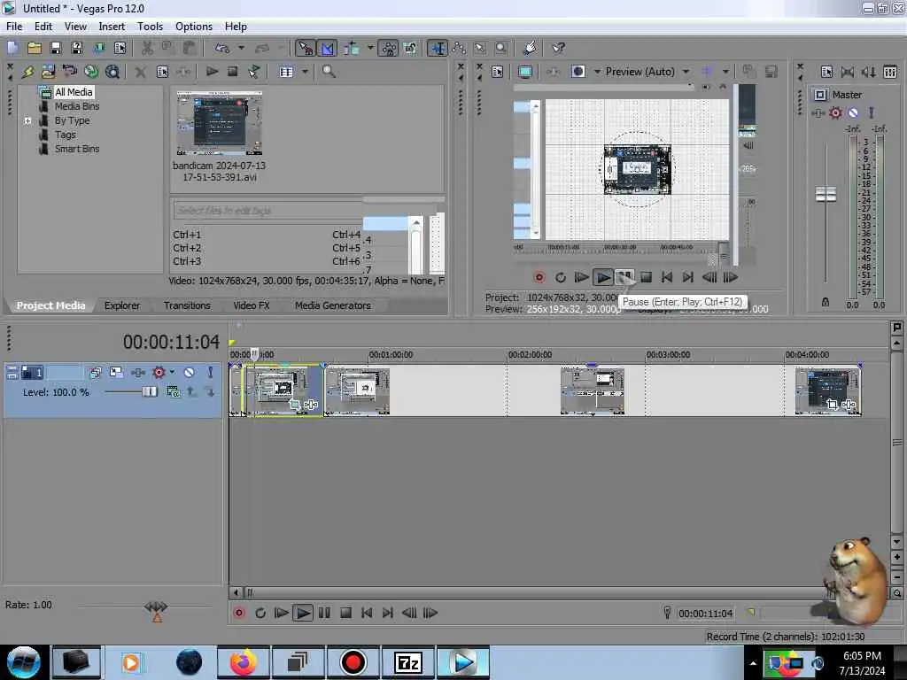Switch to the Video FX tab

(x=251, y=305)
